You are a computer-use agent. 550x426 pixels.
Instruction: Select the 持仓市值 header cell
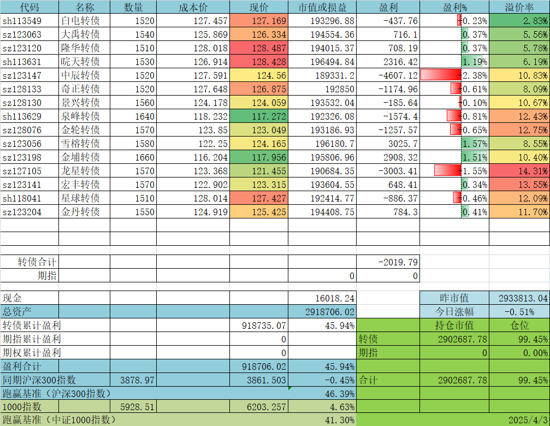point(454,326)
